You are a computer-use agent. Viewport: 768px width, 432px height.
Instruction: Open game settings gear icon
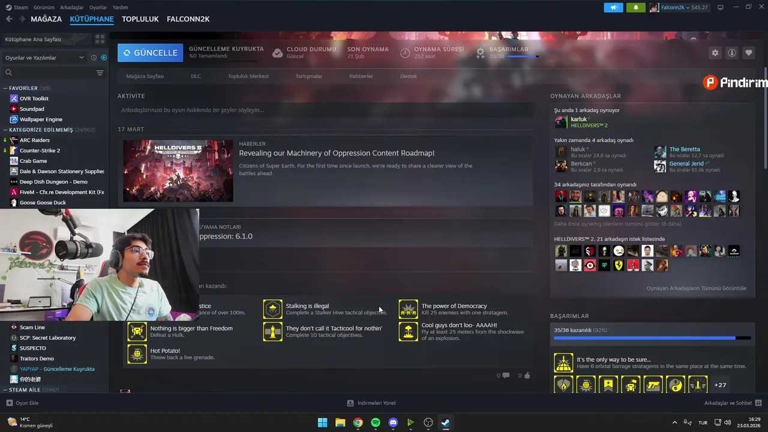coord(715,53)
